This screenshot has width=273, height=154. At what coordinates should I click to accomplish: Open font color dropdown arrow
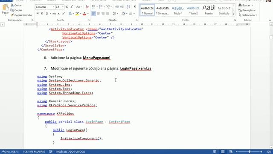click(88, 13)
